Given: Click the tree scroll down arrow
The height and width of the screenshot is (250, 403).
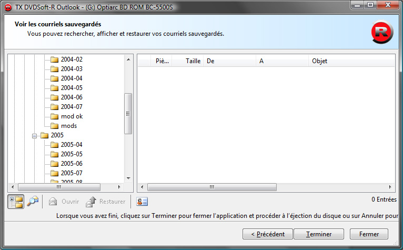Looking at the screenshot, I should point(128,178).
